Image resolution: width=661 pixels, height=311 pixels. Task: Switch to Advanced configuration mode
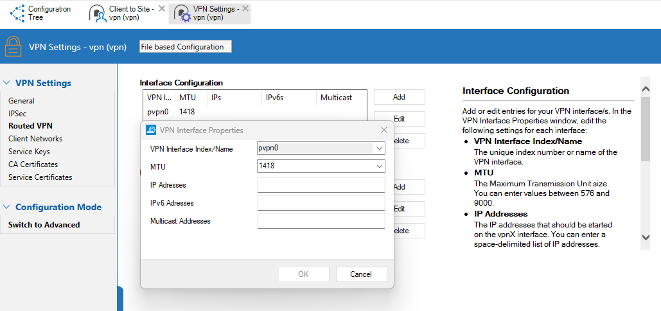44,225
